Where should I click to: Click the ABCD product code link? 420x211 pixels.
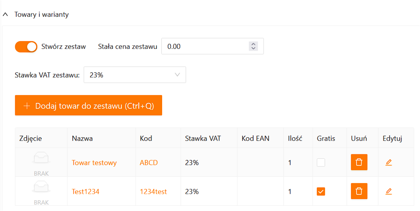click(149, 162)
